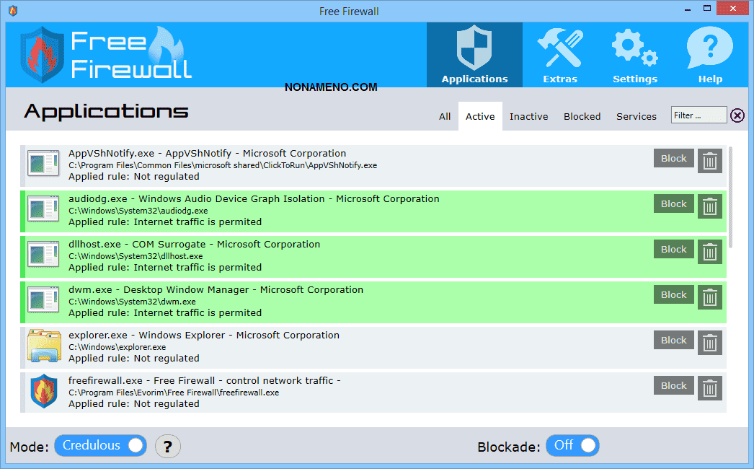This screenshot has width=754, height=469.
Task: Toggle the Blockade Off switch
Action: 572,446
